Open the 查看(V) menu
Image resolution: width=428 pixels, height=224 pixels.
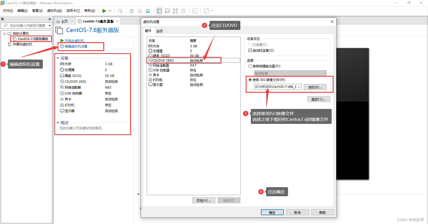(x=37, y=11)
